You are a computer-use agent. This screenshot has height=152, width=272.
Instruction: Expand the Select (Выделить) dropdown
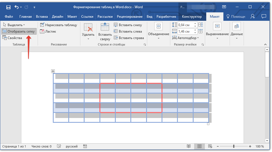click(x=16, y=25)
